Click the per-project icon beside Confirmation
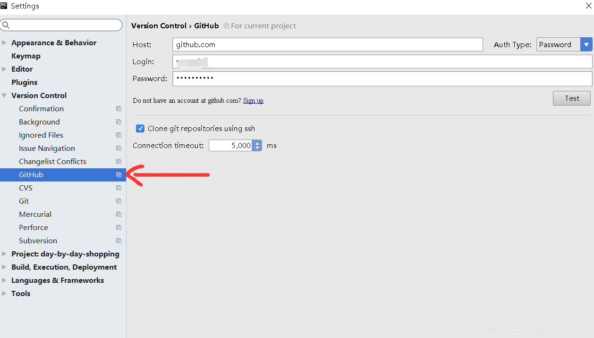 point(119,108)
